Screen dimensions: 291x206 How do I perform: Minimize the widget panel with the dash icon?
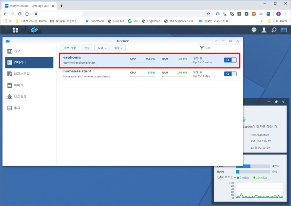coord(269,102)
